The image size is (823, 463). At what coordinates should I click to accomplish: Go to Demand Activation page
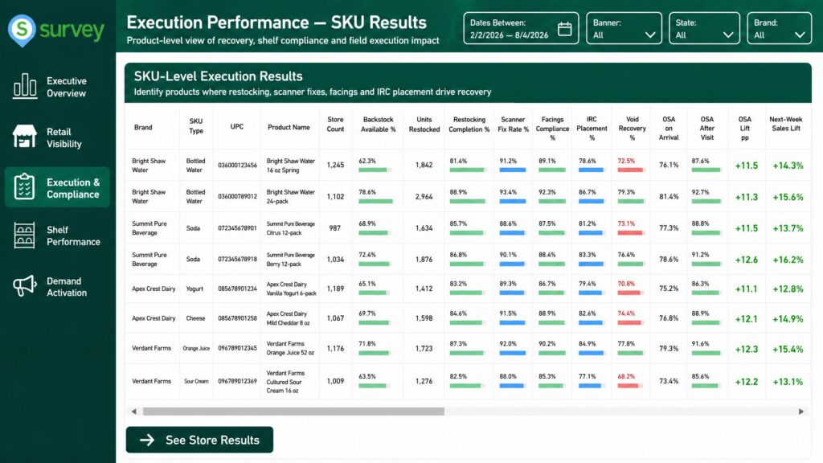pos(57,287)
